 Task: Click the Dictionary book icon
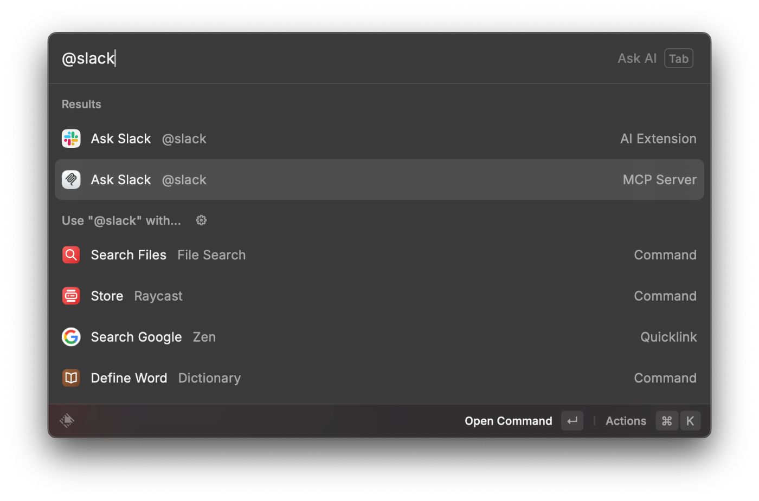(71, 378)
